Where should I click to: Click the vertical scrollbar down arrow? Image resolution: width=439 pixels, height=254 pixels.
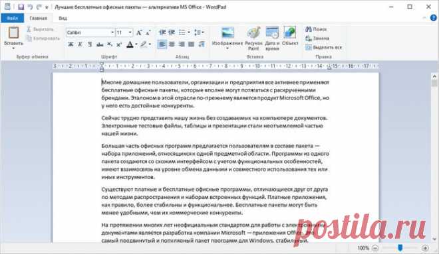tap(434, 239)
